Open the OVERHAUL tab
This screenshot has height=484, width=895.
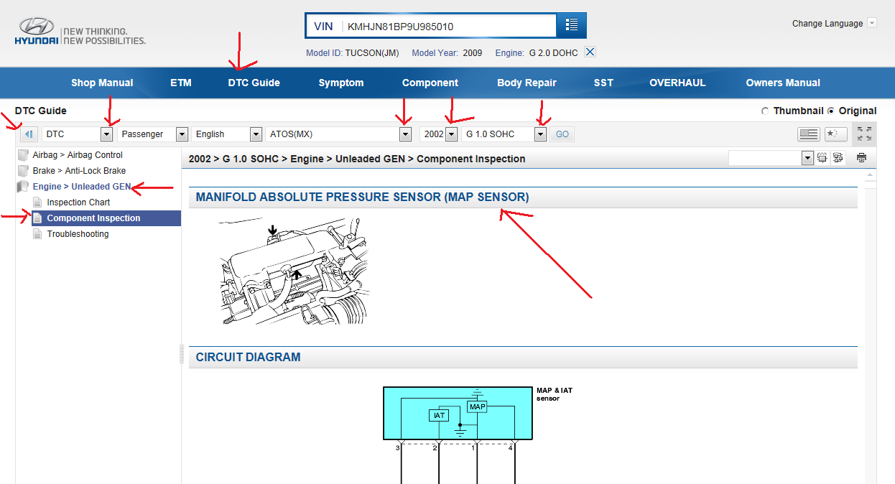click(677, 83)
